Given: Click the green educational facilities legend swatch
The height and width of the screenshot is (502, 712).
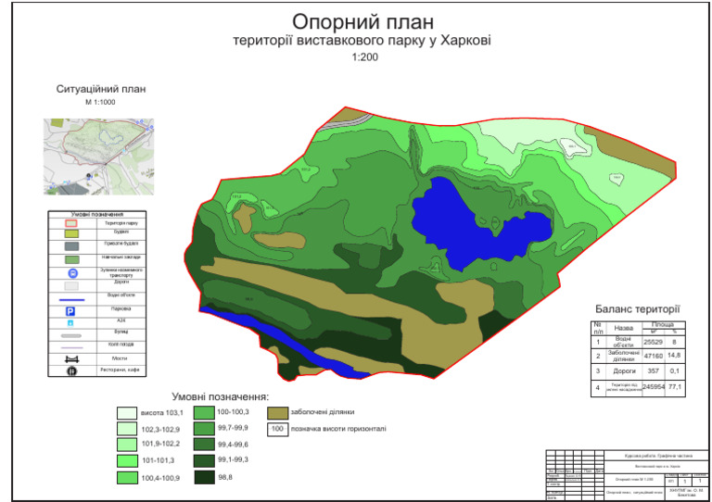Looking at the screenshot, I should click(71, 260).
